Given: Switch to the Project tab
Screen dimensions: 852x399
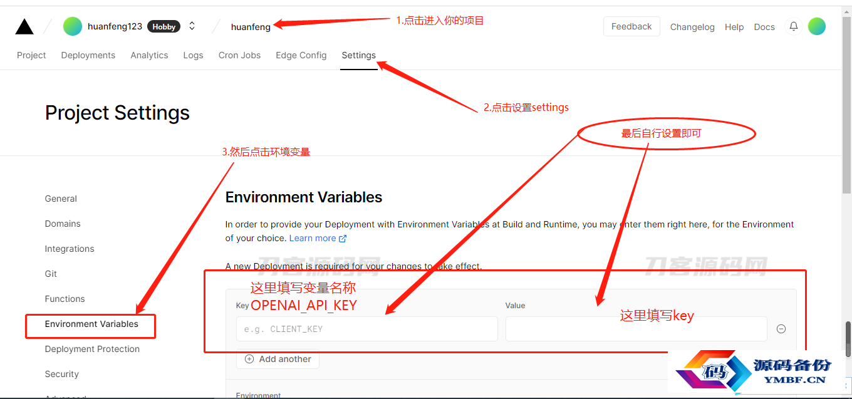Looking at the screenshot, I should (x=31, y=55).
